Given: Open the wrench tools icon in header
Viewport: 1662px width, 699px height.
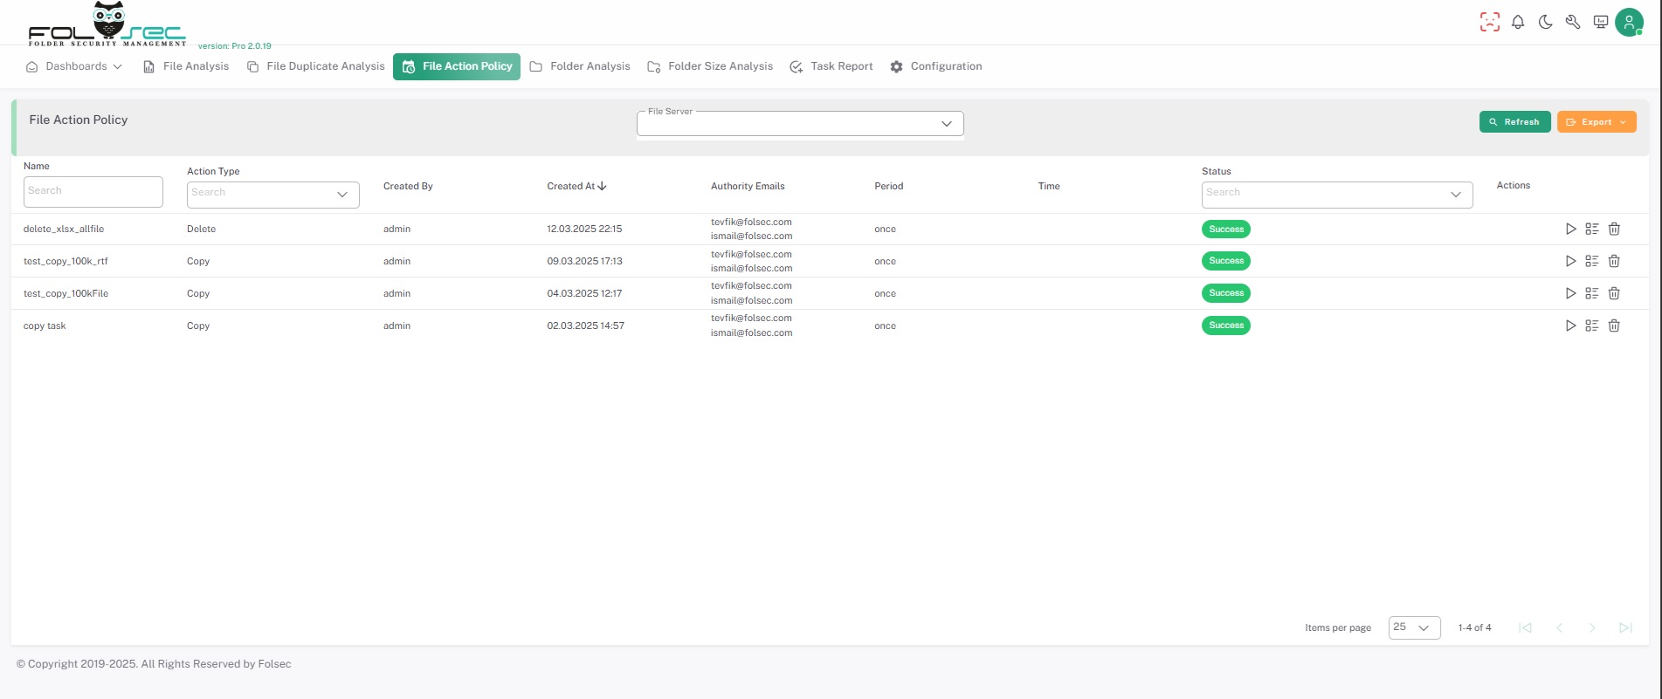Looking at the screenshot, I should tap(1573, 23).
